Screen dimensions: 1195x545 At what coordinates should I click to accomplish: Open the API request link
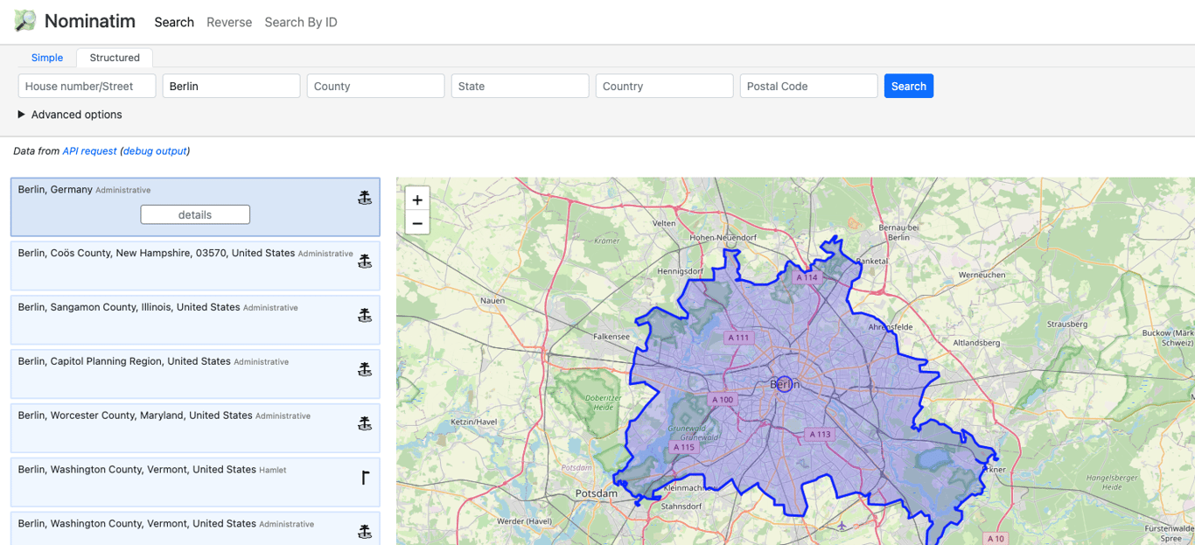pyautogui.click(x=89, y=150)
